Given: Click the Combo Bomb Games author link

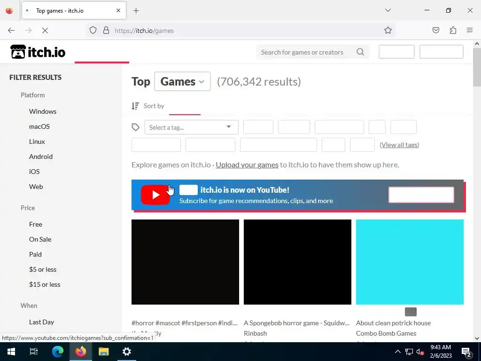Looking at the screenshot, I should [x=386, y=333].
